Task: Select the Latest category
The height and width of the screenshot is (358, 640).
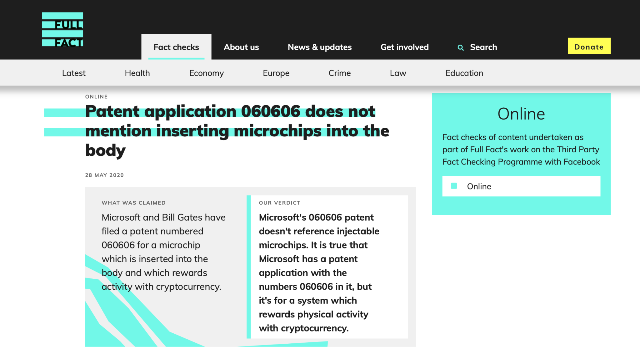Action: [x=74, y=73]
